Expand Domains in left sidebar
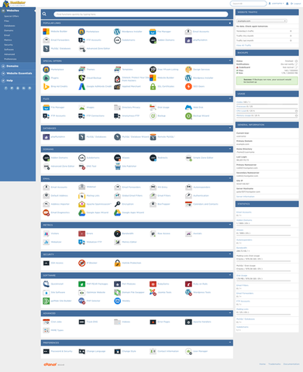The height and width of the screenshot is (372, 303). (x=12, y=66)
